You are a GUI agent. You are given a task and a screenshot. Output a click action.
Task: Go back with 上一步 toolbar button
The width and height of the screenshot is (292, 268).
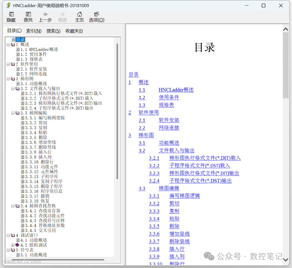point(45,17)
